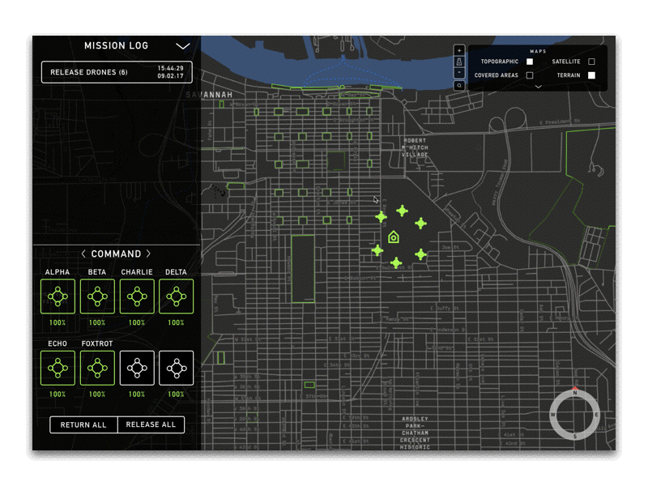Image resolution: width=648 pixels, height=486 pixels.
Task: Toggle the Covered Areas checkbox
Action: click(x=530, y=75)
